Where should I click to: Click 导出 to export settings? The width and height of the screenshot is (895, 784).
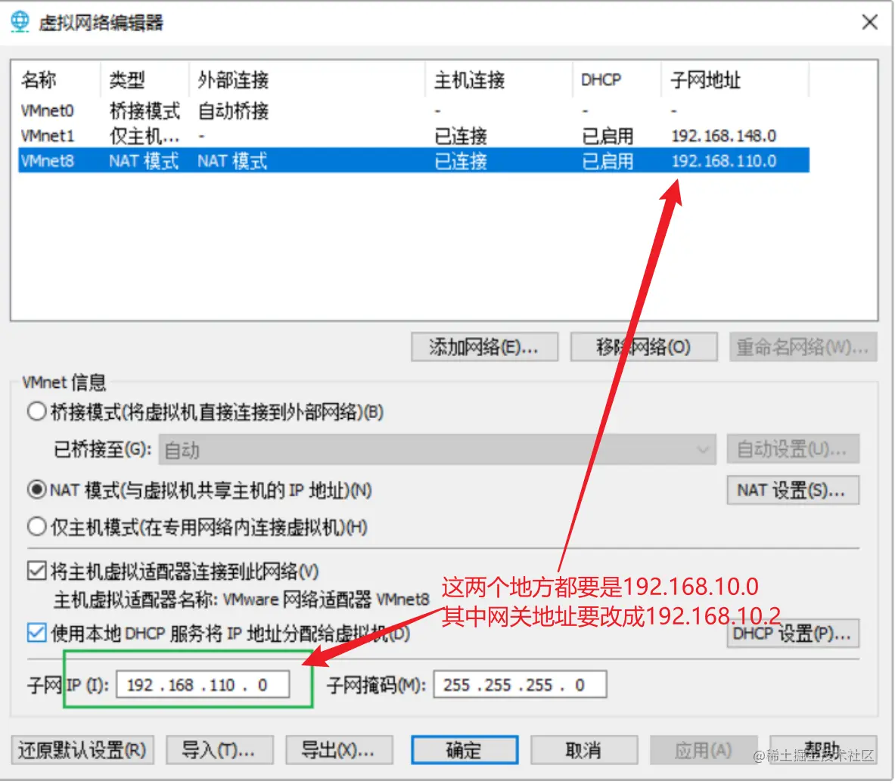pos(339,750)
